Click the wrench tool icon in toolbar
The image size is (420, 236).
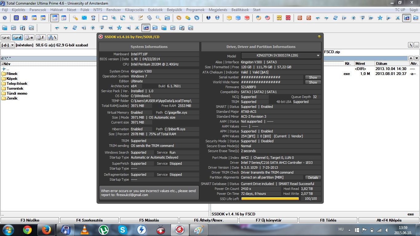[x=75, y=18]
